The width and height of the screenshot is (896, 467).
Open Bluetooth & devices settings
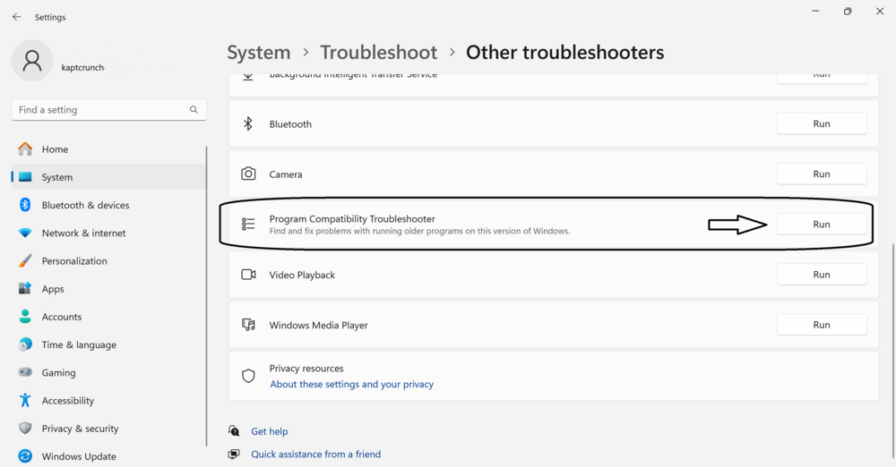[85, 205]
